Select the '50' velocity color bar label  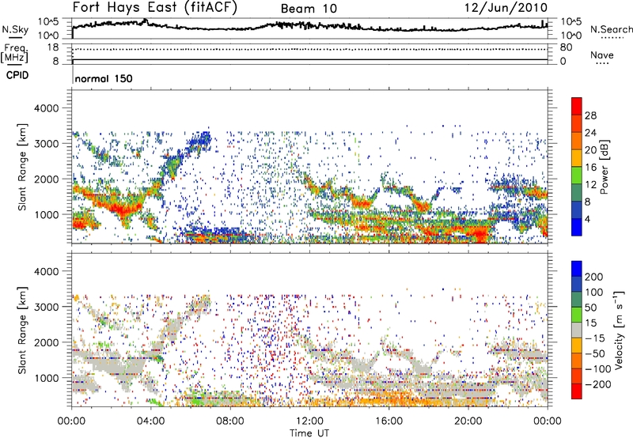coord(590,308)
